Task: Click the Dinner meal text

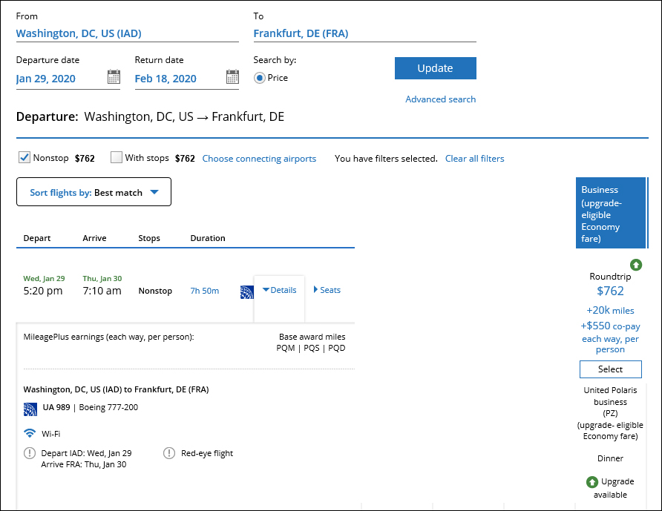Action: point(610,458)
